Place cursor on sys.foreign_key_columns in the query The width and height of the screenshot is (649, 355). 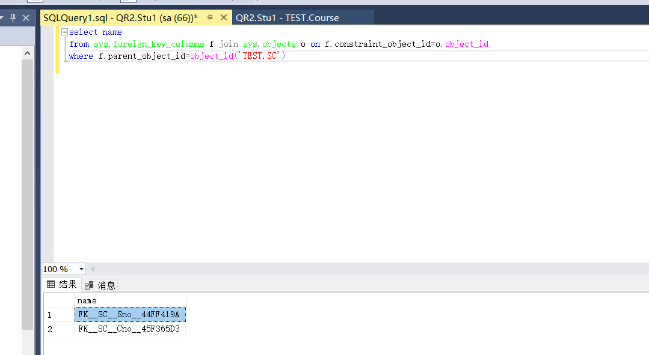tap(149, 44)
